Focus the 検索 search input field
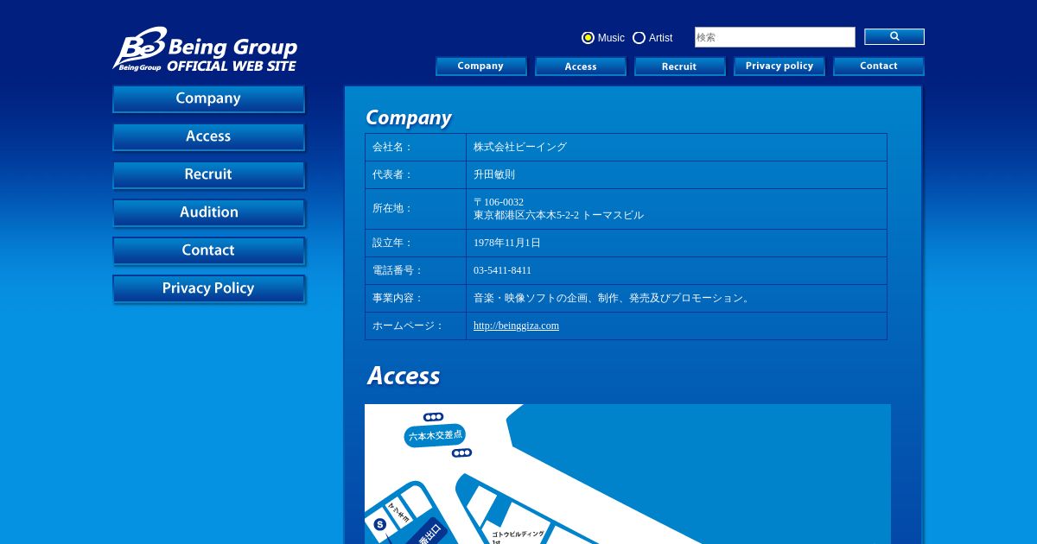Screen dimensions: 1037x544 [775, 37]
